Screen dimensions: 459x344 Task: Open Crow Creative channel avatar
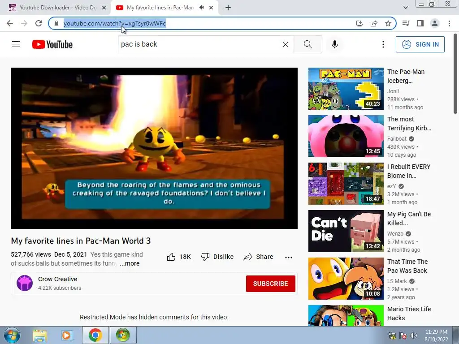(25, 283)
